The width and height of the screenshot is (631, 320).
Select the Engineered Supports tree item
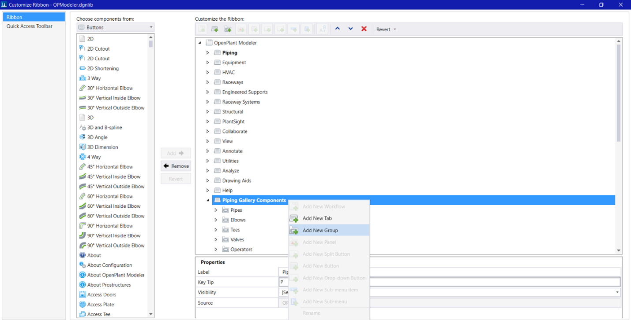pyautogui.click(x=245, y=92)
